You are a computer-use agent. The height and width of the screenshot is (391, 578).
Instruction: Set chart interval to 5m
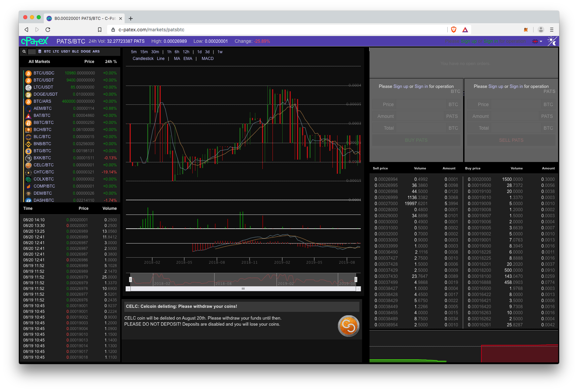[x=134, y=52]
